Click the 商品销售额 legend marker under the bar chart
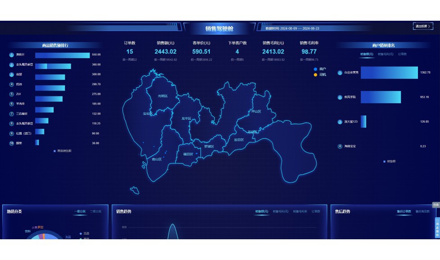The height and width of the screenshot is (260, 440). click(55, 151)
